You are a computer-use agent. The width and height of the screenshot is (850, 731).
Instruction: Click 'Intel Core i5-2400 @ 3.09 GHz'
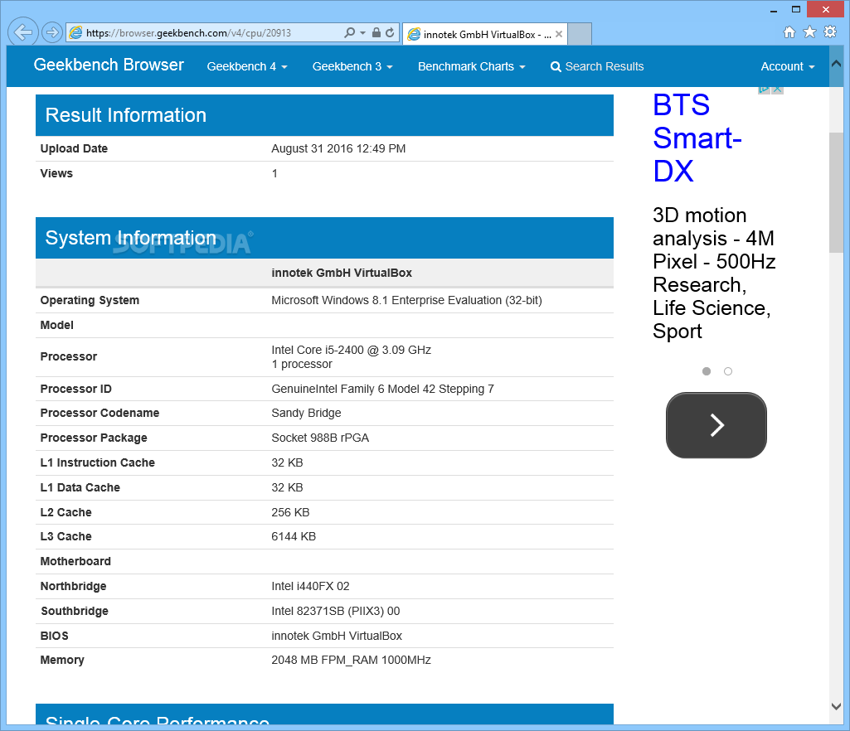[352, 350]
